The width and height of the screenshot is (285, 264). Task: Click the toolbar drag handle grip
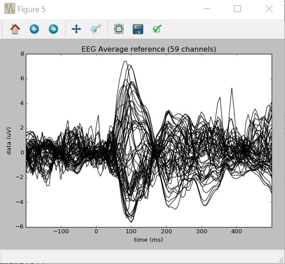(3, 29)
